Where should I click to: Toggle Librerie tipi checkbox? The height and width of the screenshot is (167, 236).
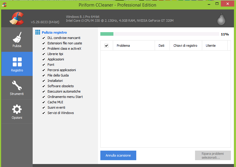click(44, 54)
